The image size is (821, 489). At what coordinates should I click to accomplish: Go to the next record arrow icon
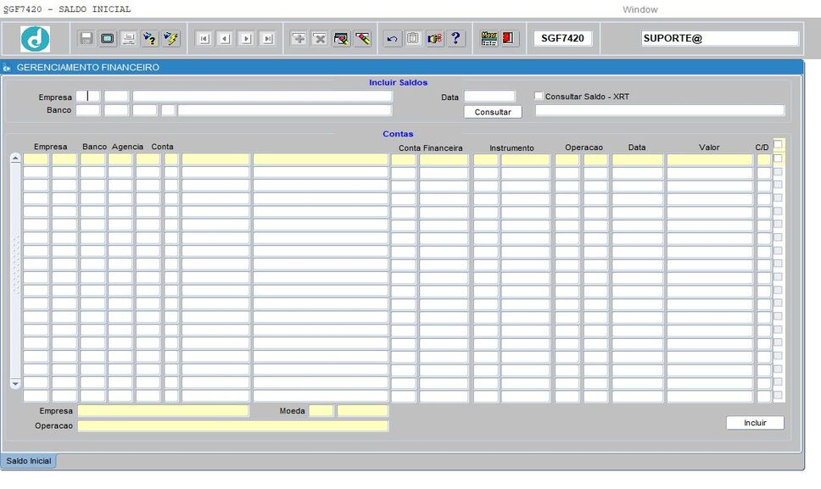coord(246,38)
